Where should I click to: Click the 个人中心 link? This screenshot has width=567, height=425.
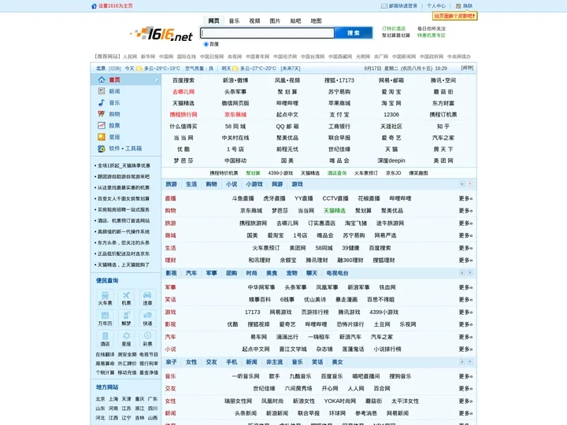(x=436, y=6)
